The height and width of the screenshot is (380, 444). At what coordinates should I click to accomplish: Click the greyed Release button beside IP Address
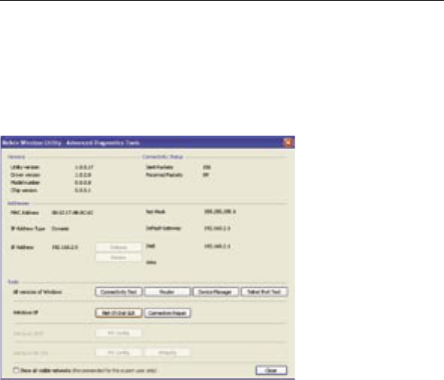click(119, 247)
